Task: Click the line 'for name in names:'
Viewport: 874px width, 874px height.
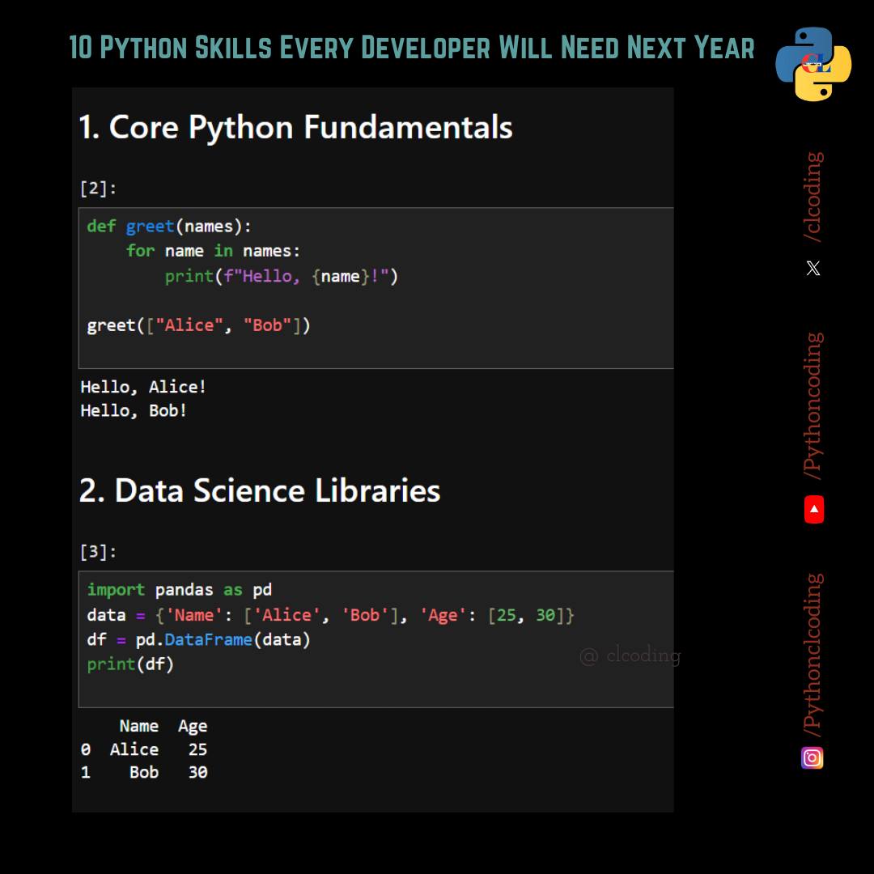Action: coord(213,251)
